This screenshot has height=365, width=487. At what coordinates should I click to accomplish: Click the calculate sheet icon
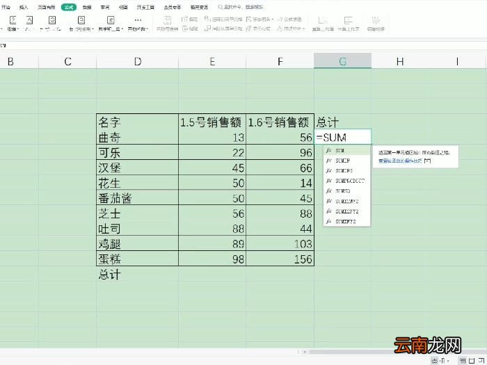click(x=348, y=20)
